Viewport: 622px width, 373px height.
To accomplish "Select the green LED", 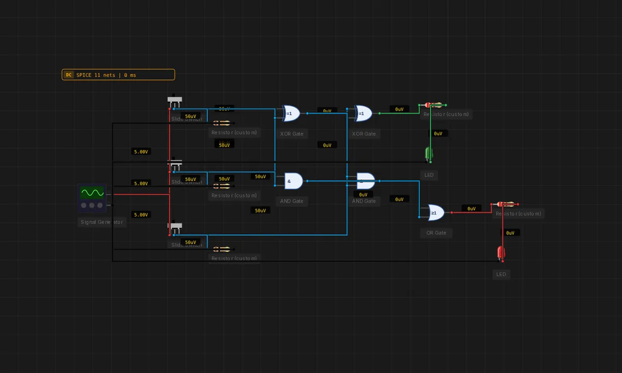I will point(429,154).
